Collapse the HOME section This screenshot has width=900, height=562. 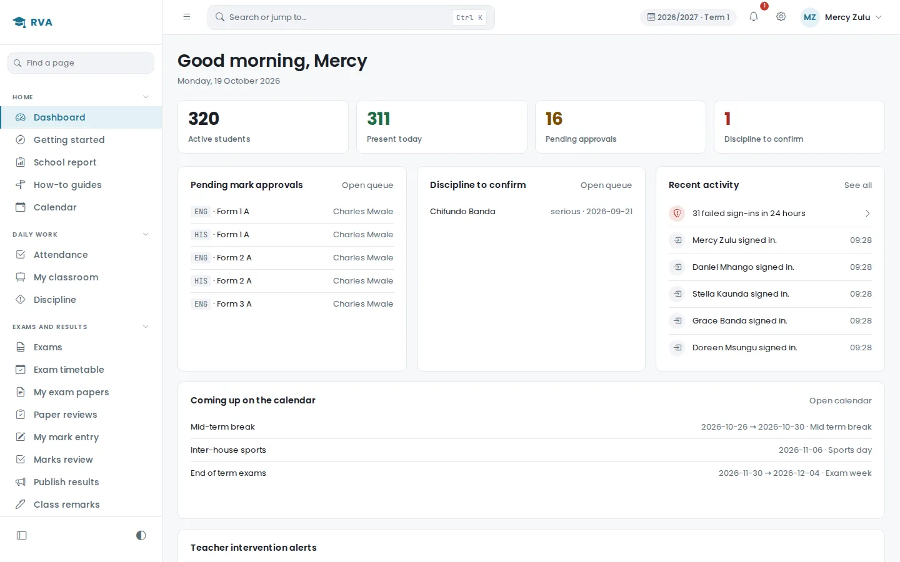point(146,97)
